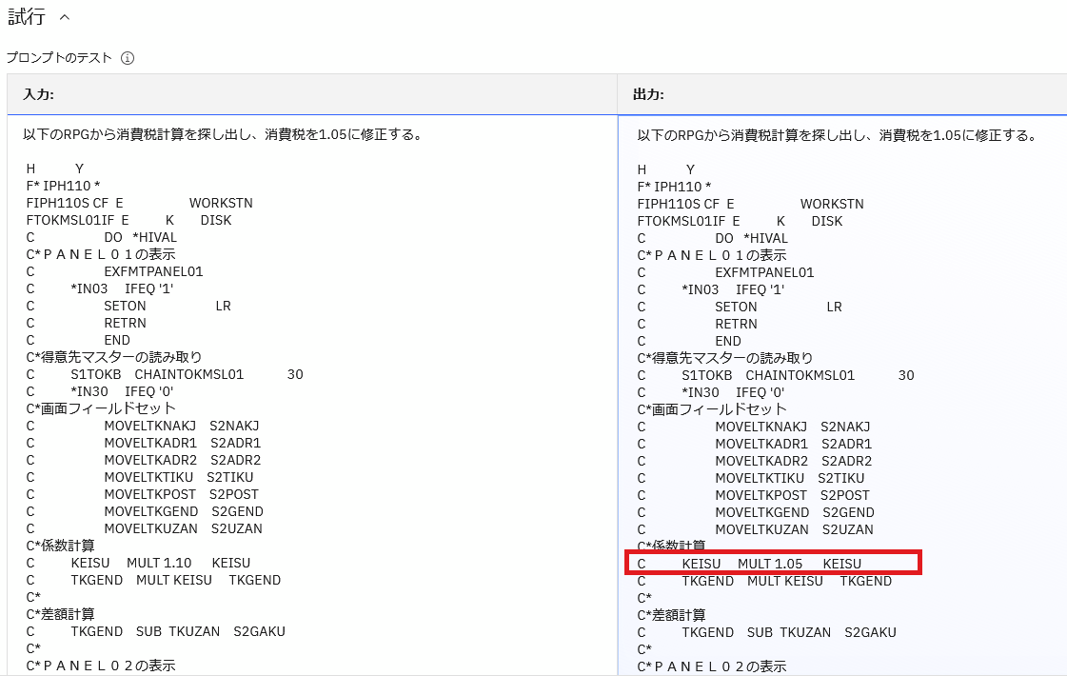Viewport: 1067px width, 676px height.
Task: Select input line 'FIPH110S CF E WORKSTN'
Action: pyautogui.click(x=140, y=204)
